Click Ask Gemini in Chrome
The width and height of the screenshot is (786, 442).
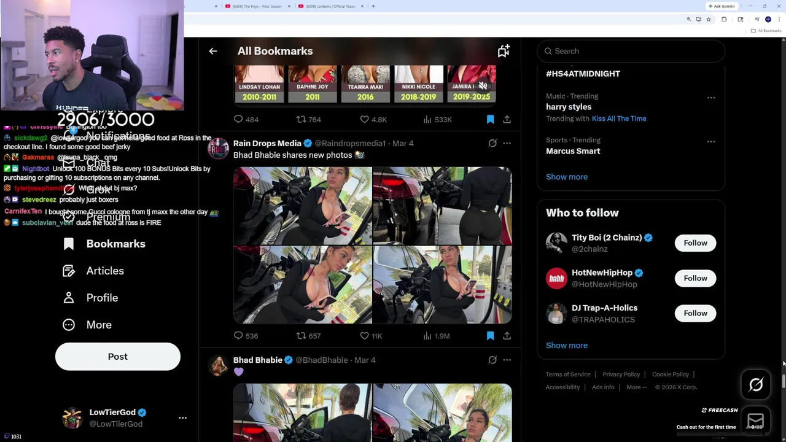(722, 6)
